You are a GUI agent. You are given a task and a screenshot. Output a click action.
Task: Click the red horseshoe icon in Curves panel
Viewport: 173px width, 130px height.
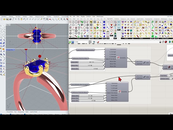pos(70,36)
